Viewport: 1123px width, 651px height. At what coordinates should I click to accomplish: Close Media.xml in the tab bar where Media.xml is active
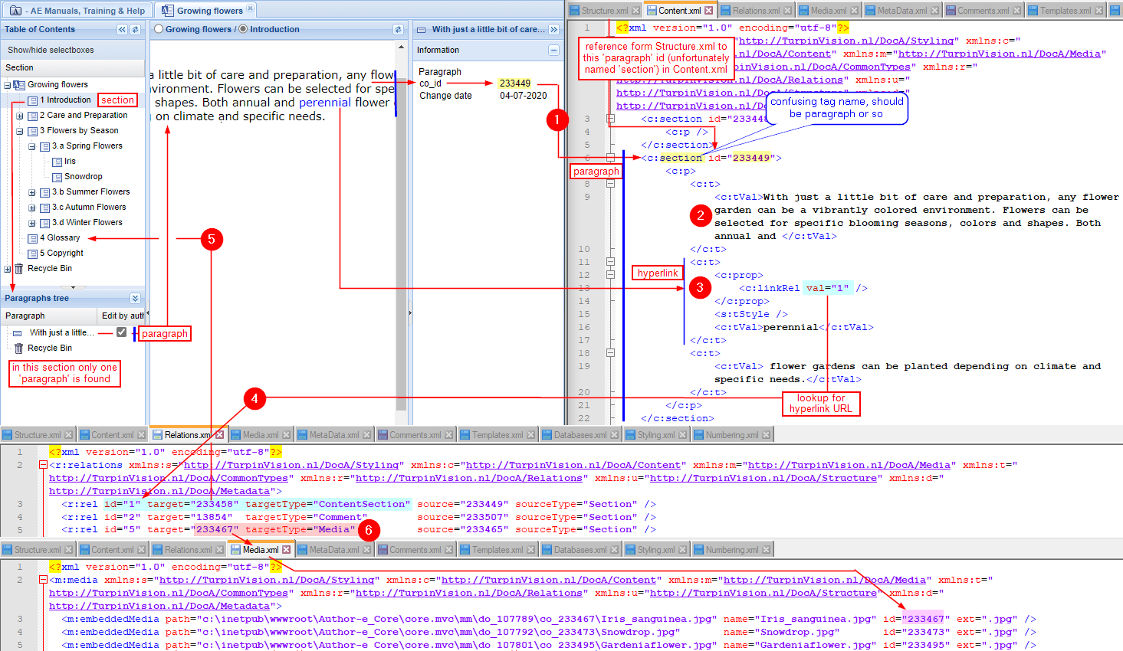pos(286,550)
